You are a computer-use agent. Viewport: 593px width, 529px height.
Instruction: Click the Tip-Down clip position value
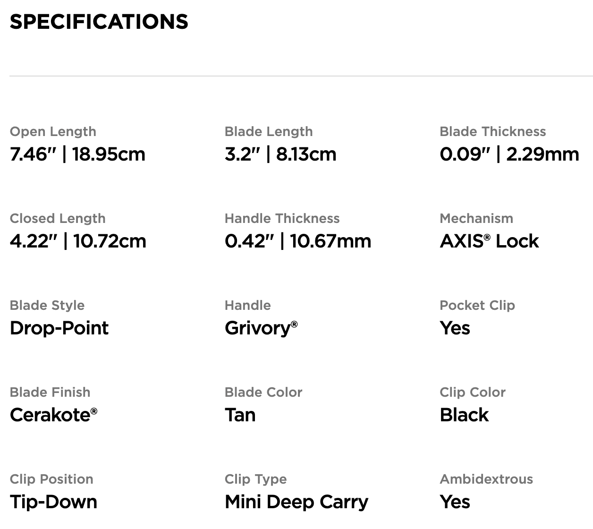point(53,502)
